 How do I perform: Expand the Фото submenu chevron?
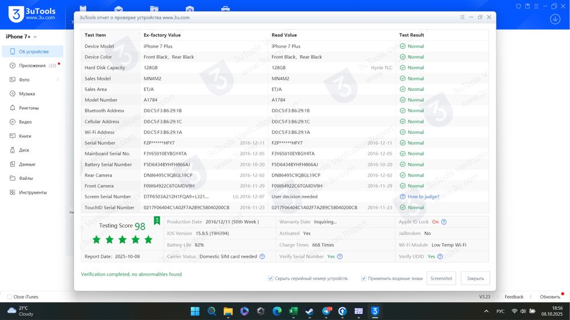pos(58,80)
